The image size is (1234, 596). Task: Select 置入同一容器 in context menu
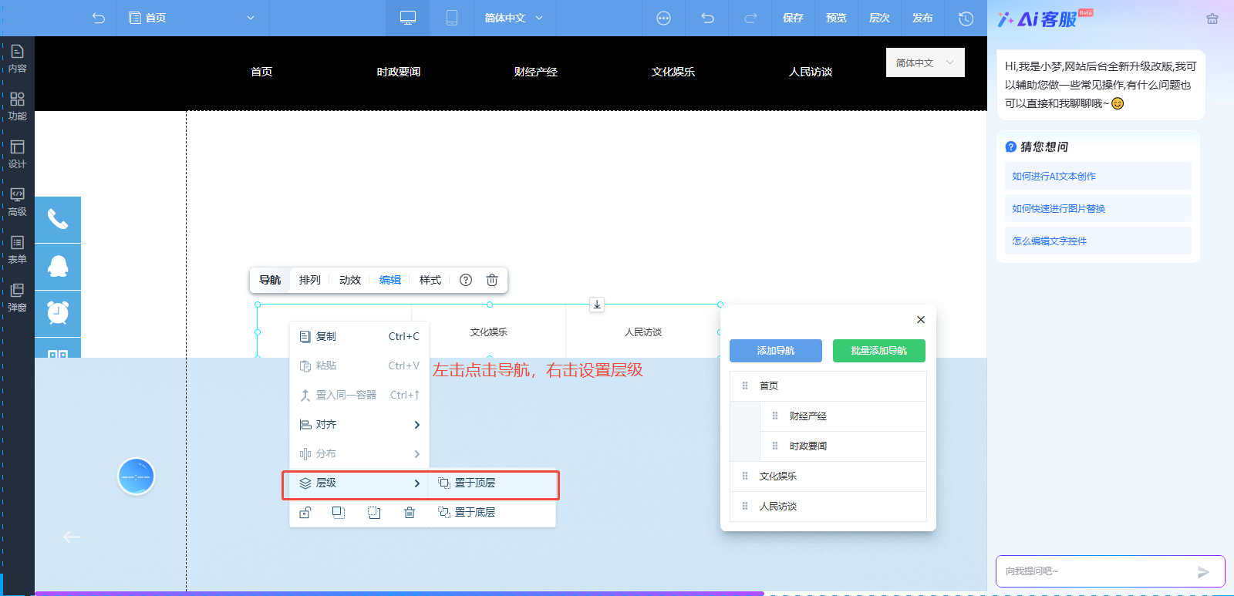tap(359, 395)
